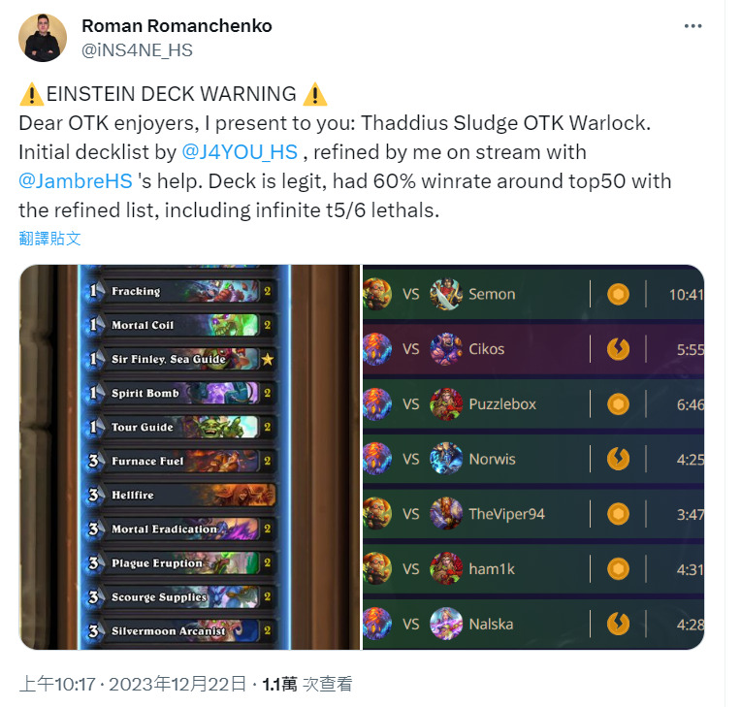Screen dimensions: 741x707
Task: Click the legendary star on Sir Finley
Action: click(x=268, y=359)
